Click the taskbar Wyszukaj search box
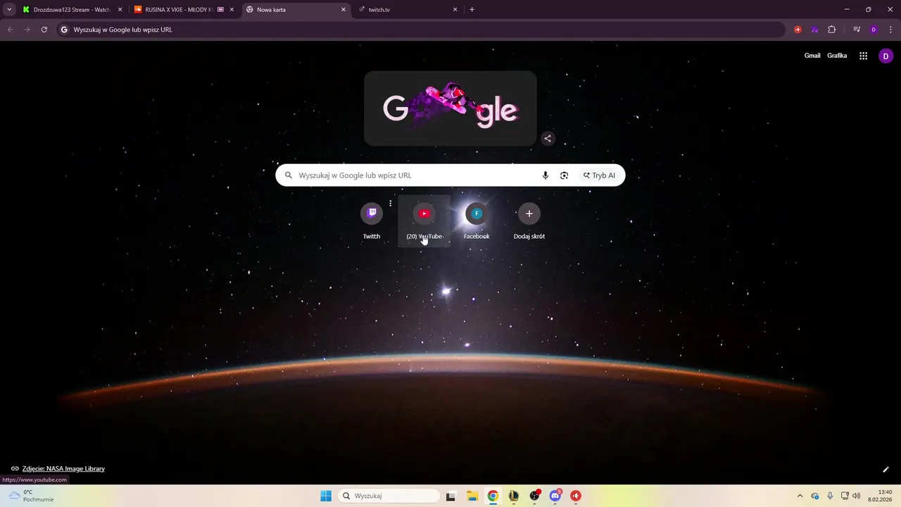 pyautogui.click(x=389, y=496)
